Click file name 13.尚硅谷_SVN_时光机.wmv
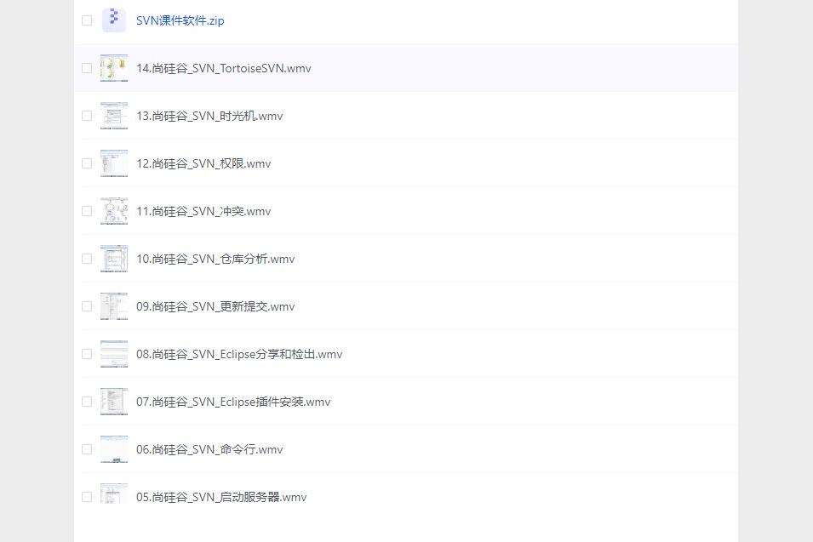 (x=209, y=116)
